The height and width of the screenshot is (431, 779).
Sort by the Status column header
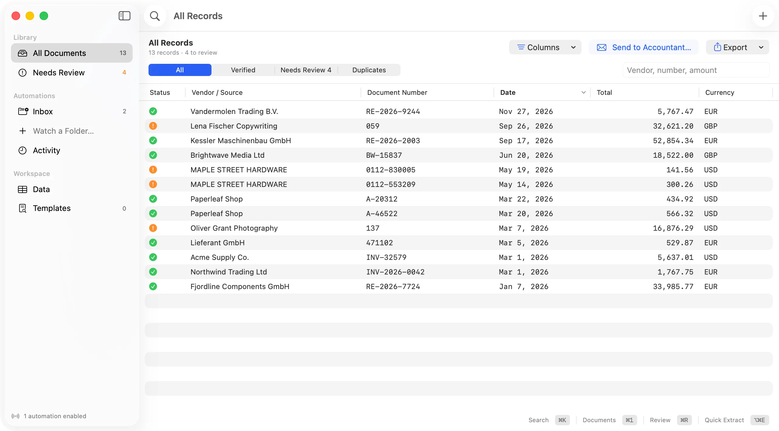click(x=160, y=92)
